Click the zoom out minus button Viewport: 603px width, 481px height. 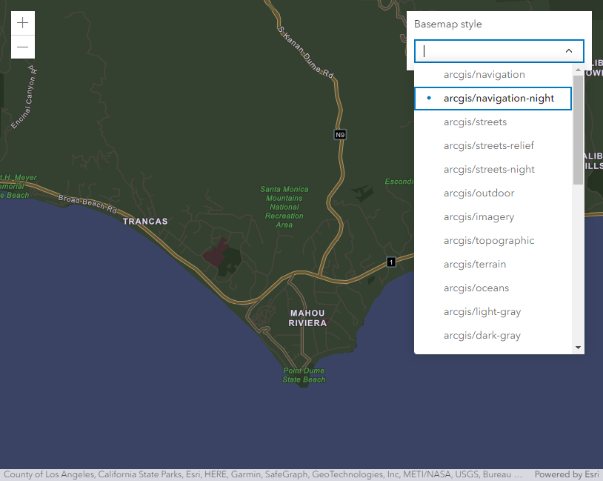[x=23, y=47]
